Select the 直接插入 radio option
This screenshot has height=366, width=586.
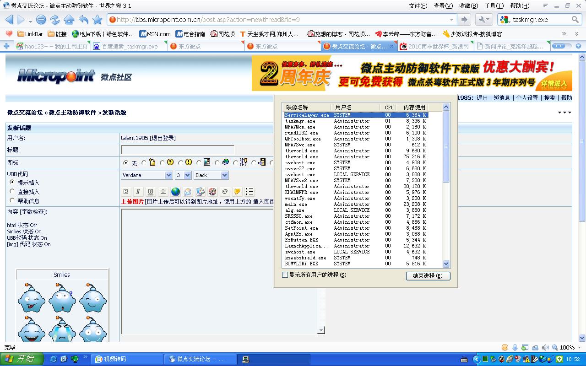(12, 192)
